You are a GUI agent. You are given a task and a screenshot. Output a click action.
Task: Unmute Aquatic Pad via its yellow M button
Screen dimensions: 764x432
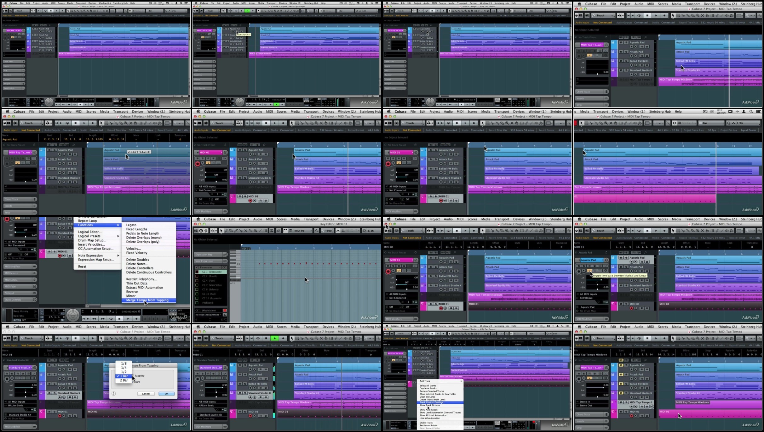point(621,365)
